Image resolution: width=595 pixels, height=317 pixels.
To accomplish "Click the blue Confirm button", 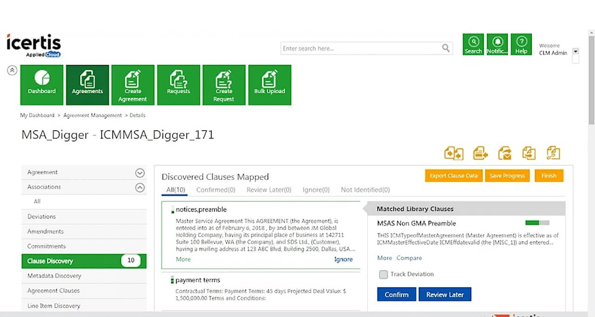I will tap(397, 294).
